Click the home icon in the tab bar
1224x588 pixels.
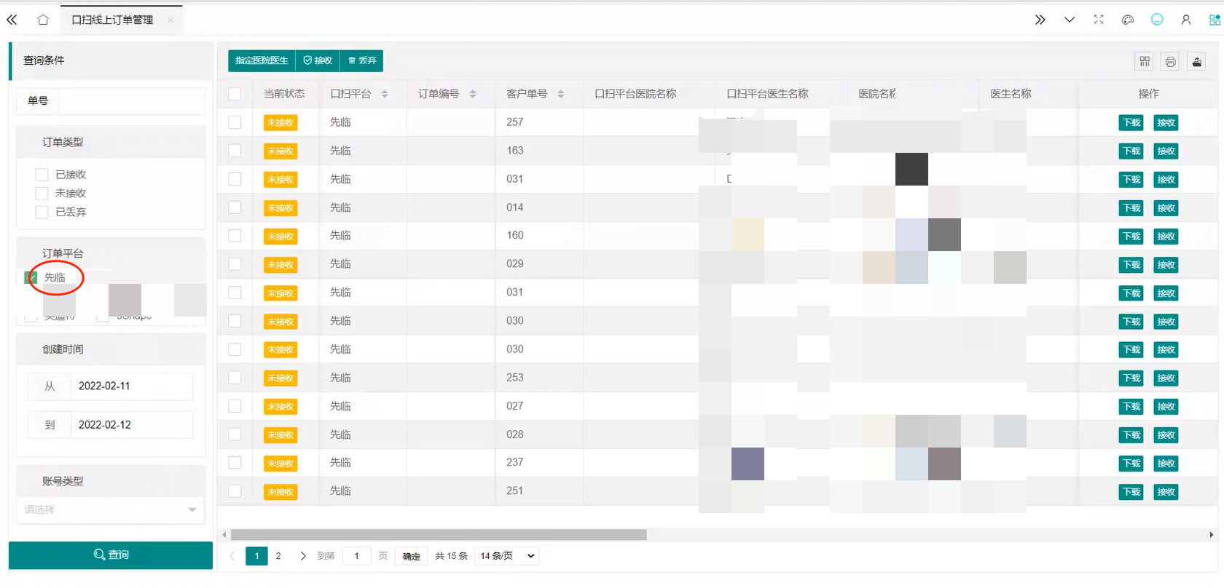pos(43,20)
